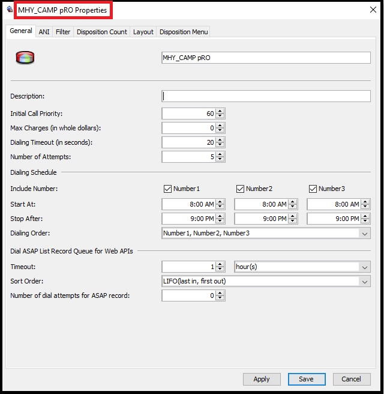Increase Dialing Timeout with up arrow
384x394 pixels.
click(220, 140)
